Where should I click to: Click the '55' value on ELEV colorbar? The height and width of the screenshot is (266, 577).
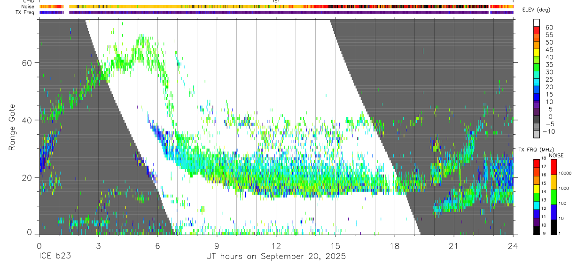549,35
